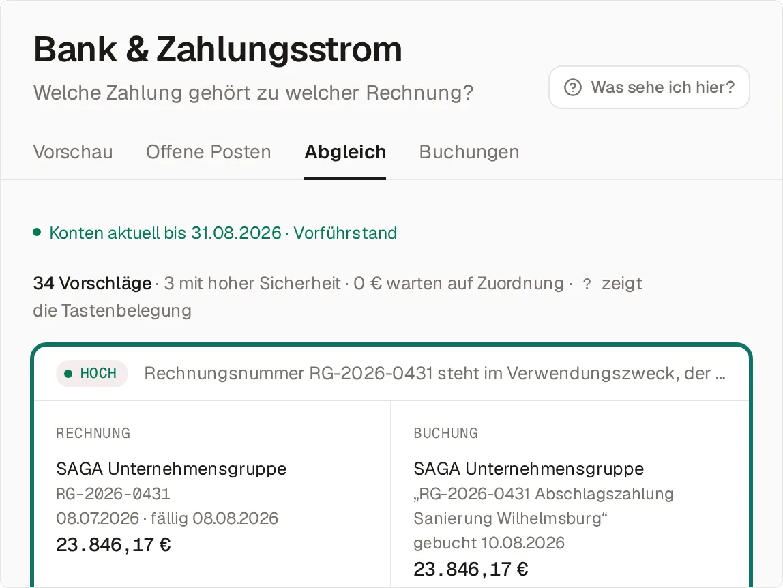
Task: Click the question mark circle icon
Action: click(573, 87)
